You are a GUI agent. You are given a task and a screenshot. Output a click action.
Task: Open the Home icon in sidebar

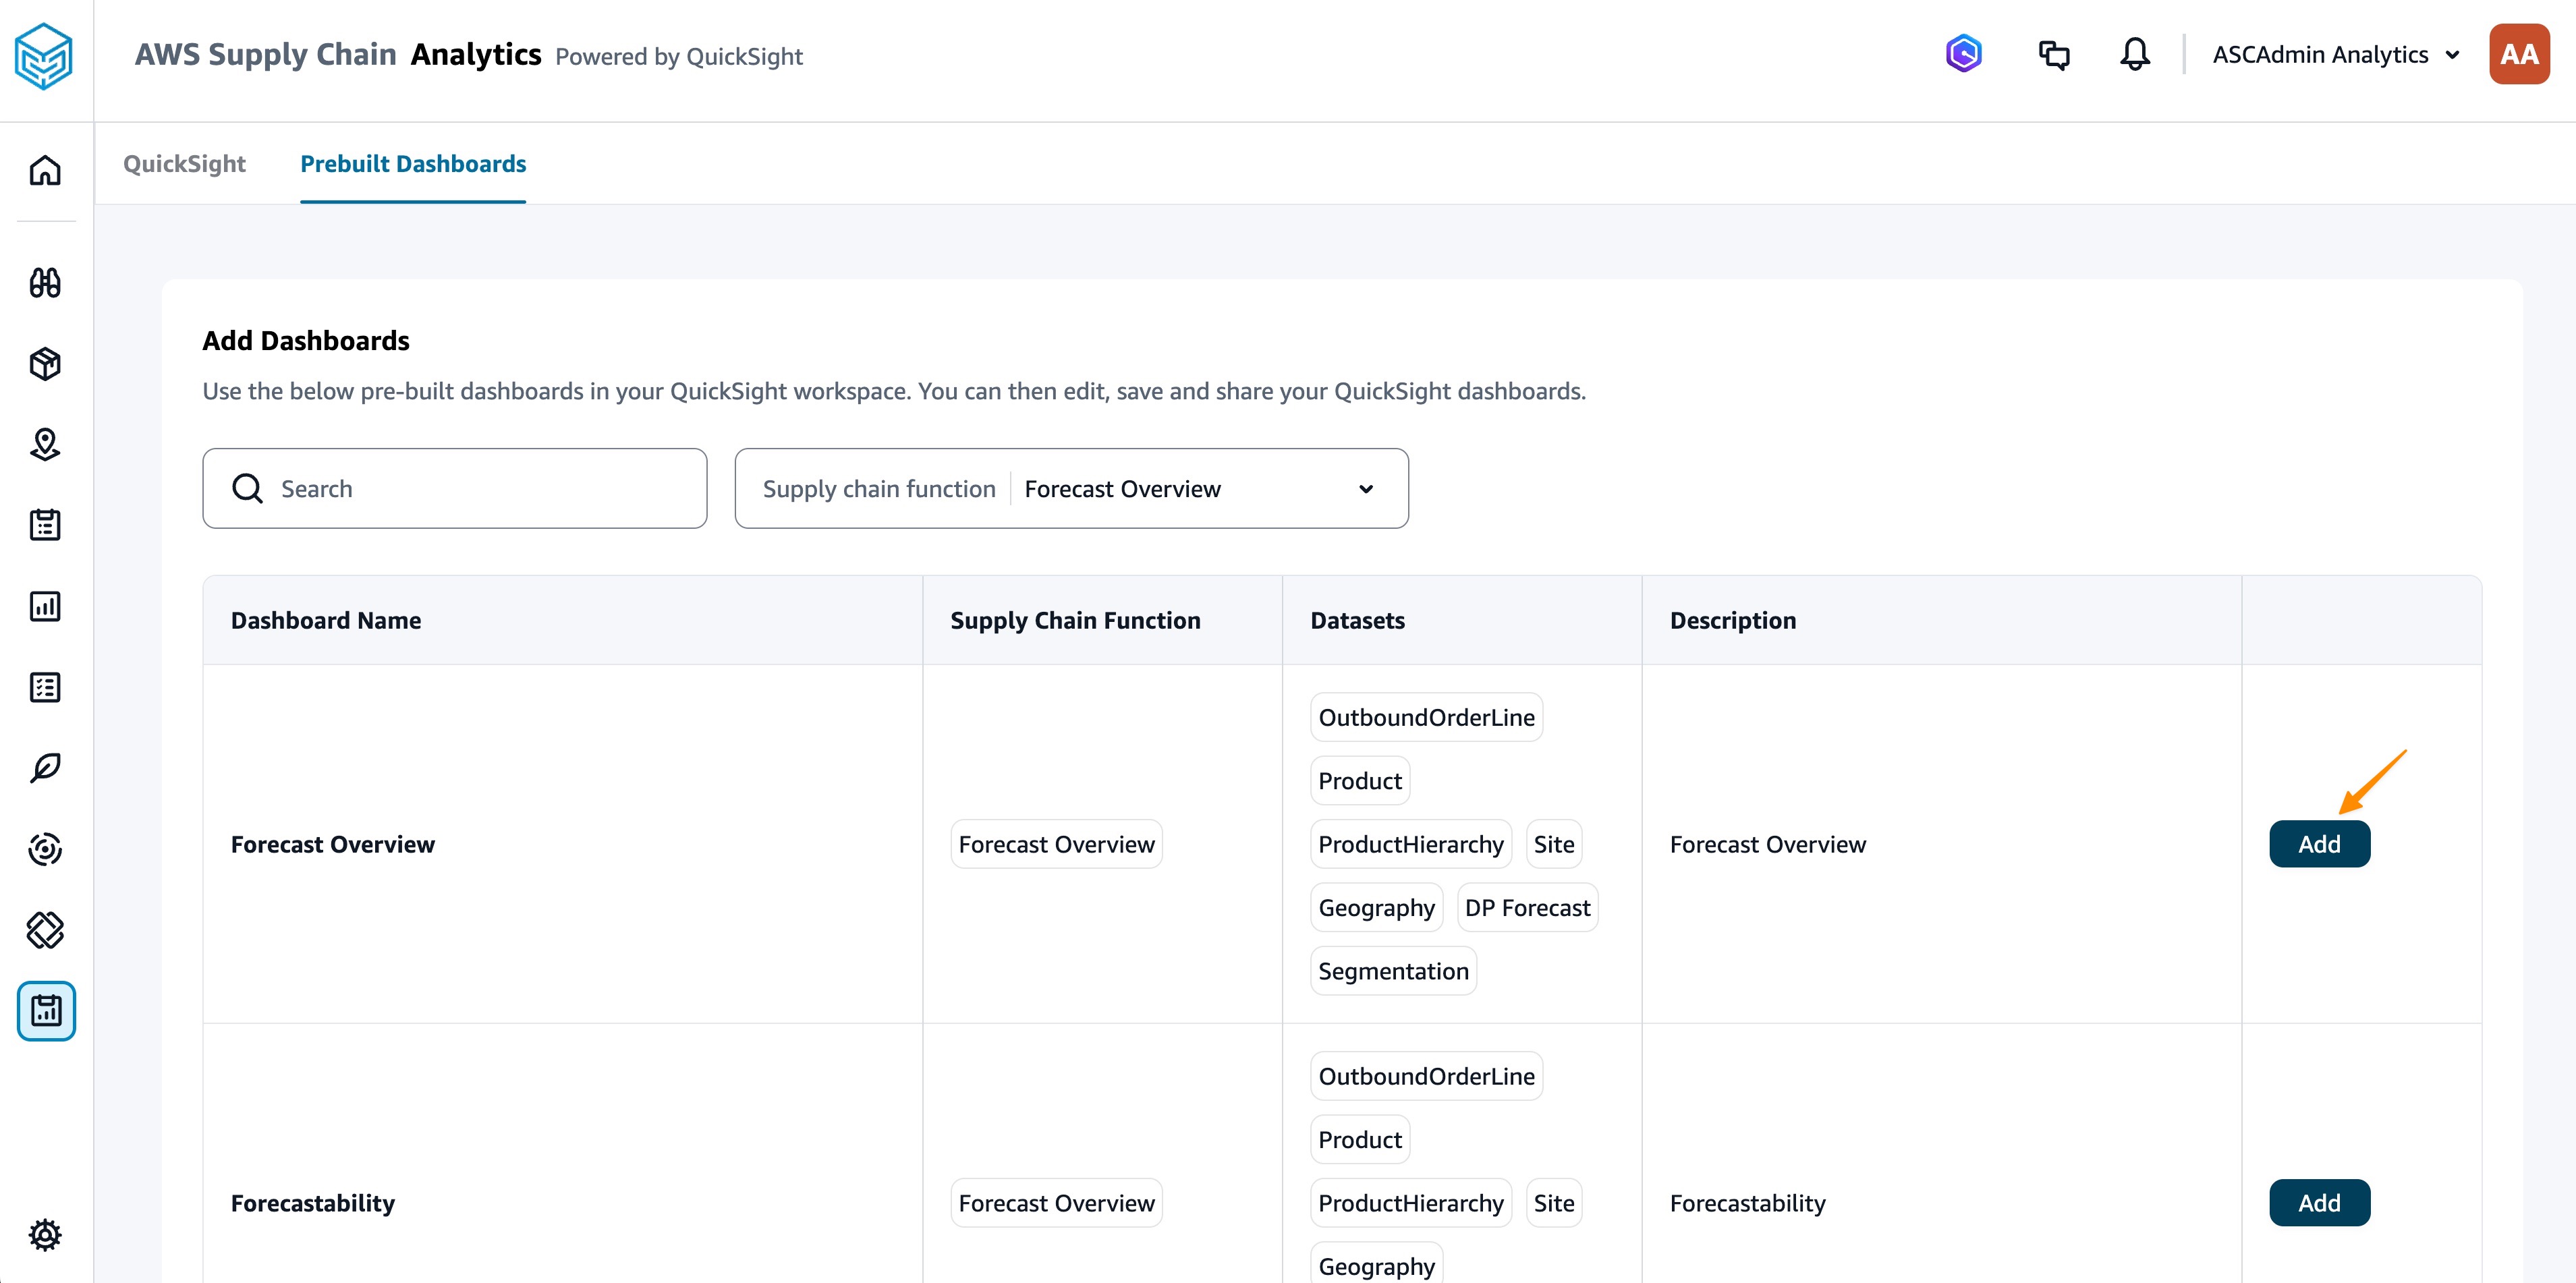click(x=45, y=170)
